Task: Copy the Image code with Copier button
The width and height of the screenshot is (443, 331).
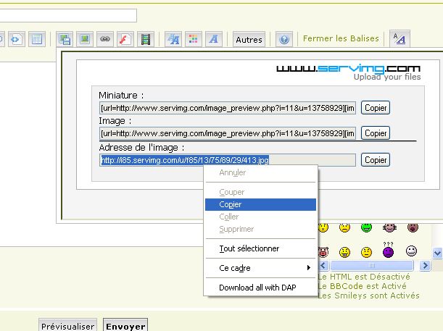Action: [376, 133]
